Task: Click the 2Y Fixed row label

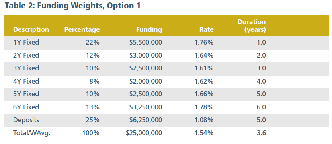Action: pos(26,56)
